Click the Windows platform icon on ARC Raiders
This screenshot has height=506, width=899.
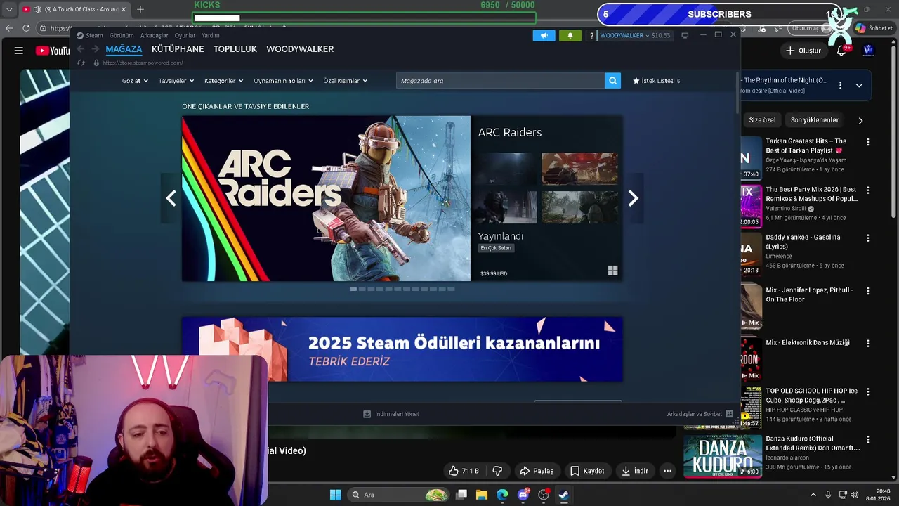[x=612, y=271]
